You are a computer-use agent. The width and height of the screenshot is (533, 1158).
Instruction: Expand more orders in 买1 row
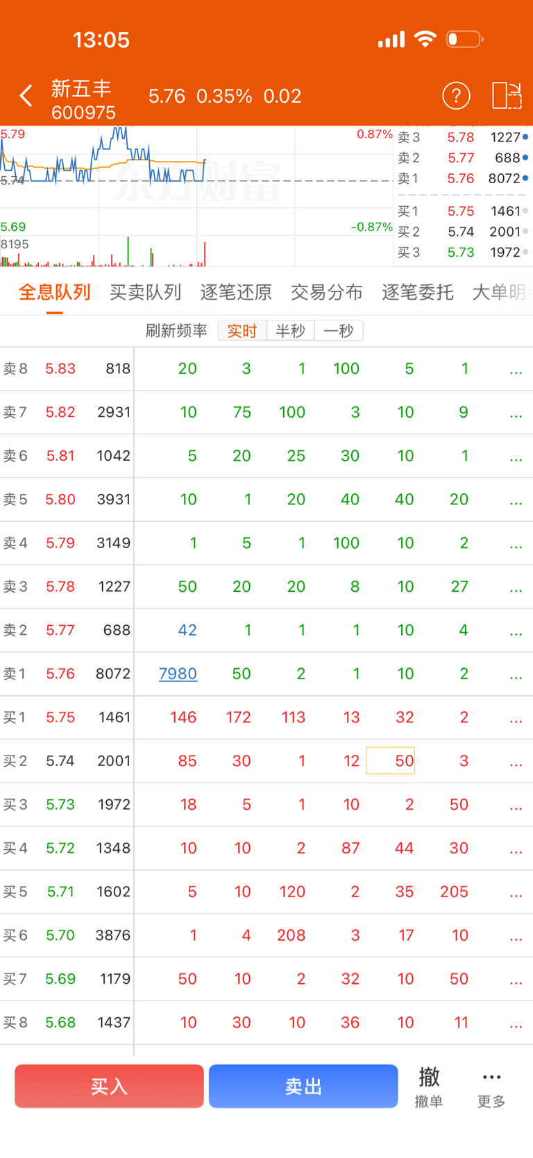516,720
